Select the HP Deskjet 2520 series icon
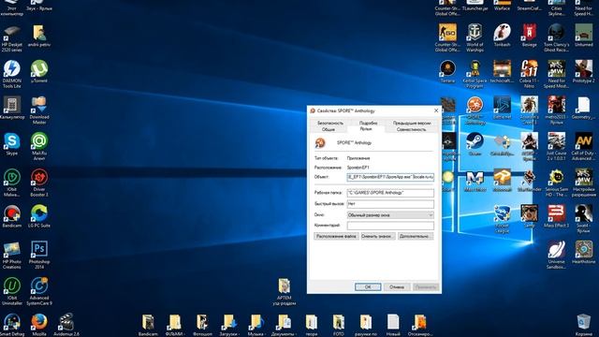Viewport: 599px width, 337px height. 12,37
